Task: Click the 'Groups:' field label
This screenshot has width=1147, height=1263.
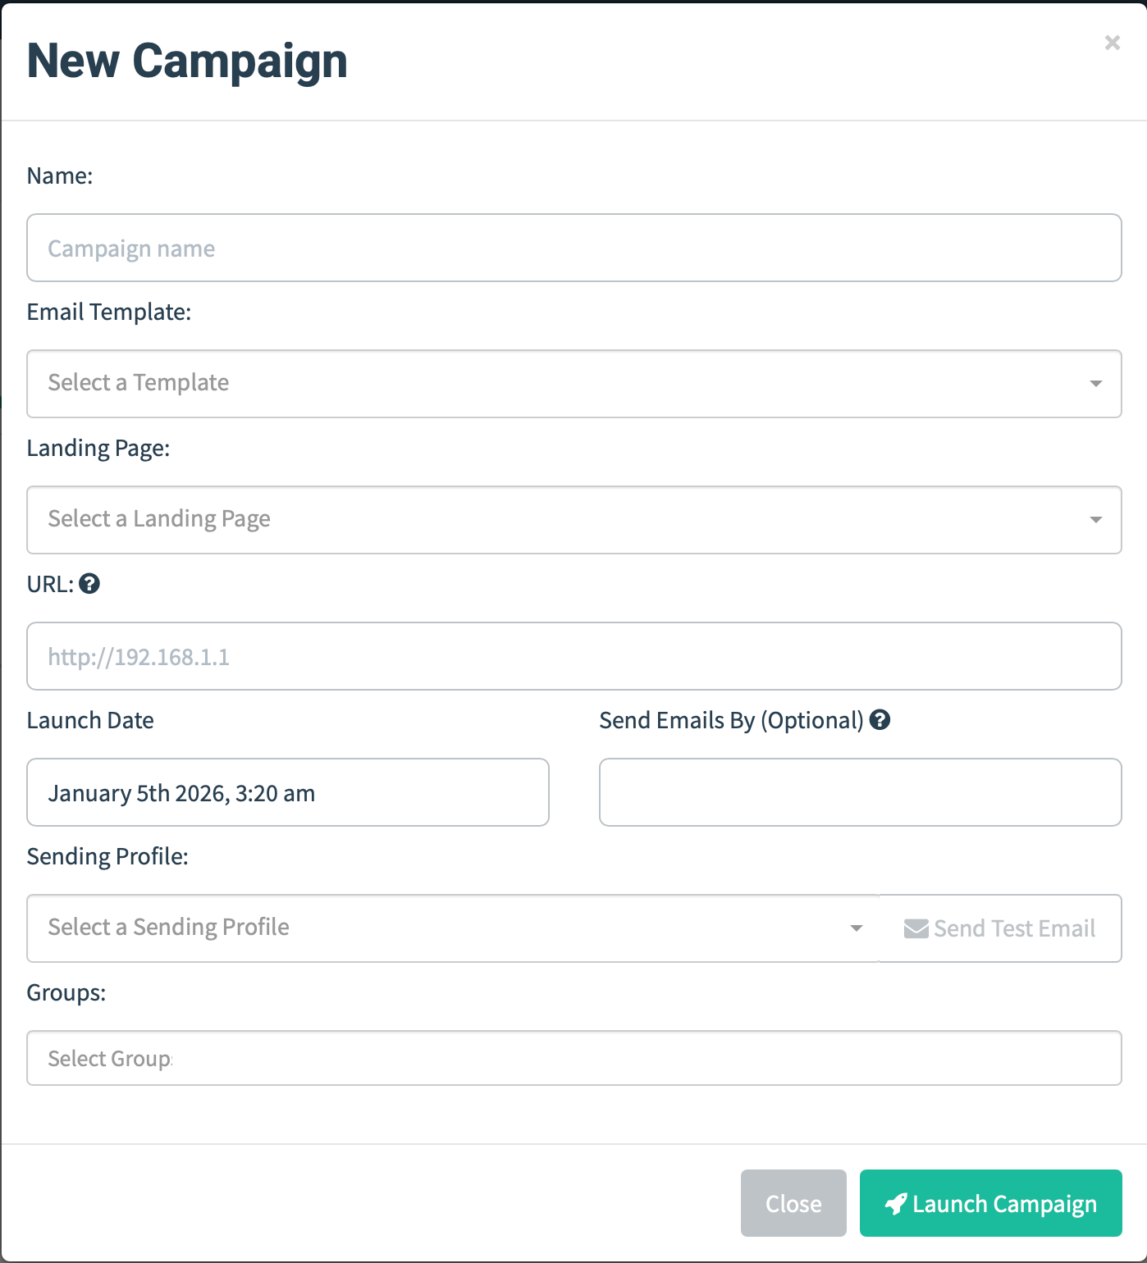Action: point(66,993)
